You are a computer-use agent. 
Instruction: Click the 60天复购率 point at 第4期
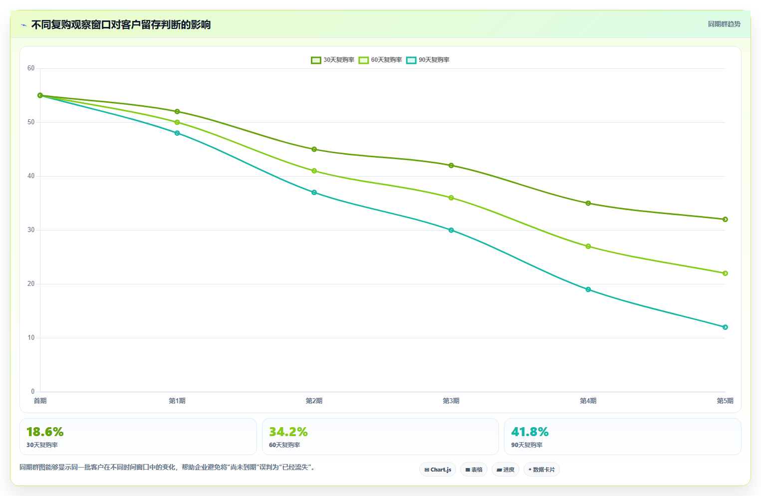click(x=588, y=247)
